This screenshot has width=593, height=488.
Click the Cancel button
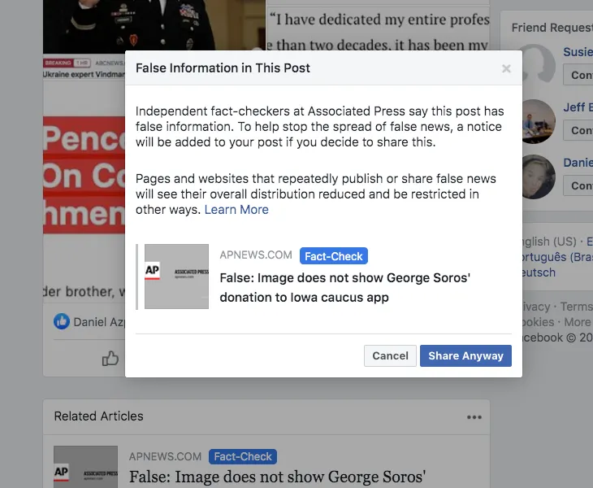(x=390, y=355)
